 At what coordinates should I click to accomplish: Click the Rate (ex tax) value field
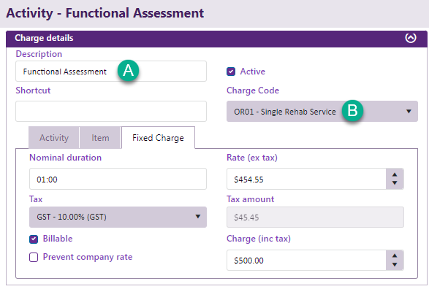pos(306,179)
